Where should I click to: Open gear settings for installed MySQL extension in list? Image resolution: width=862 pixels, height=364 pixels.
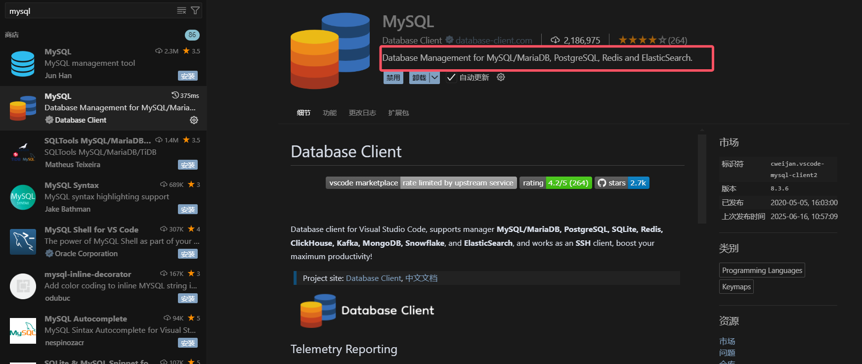click(x=194, y=120)
